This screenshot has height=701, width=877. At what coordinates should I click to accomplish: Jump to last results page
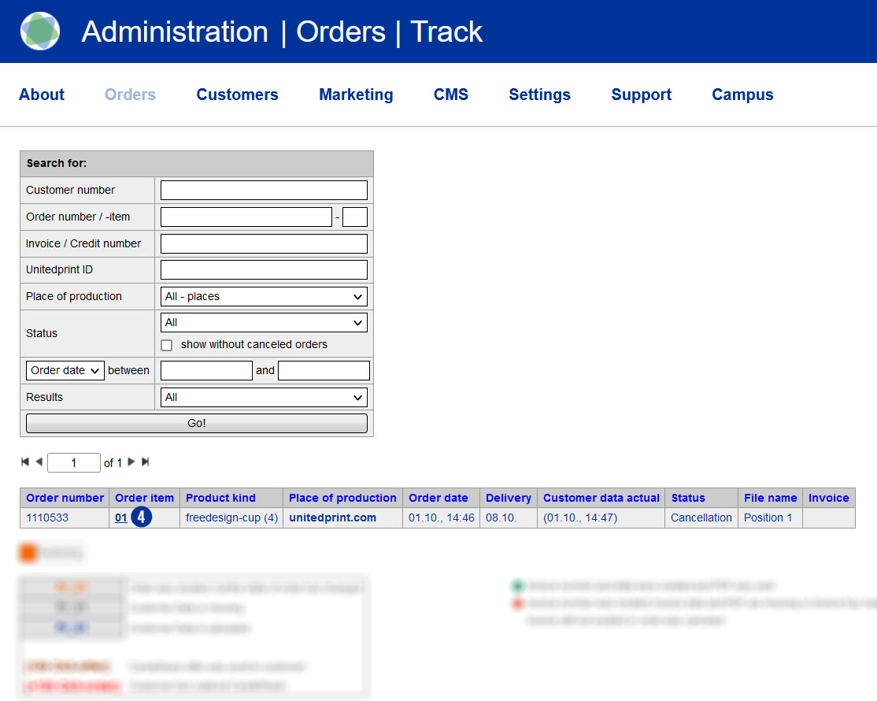[x=145, y=462]
